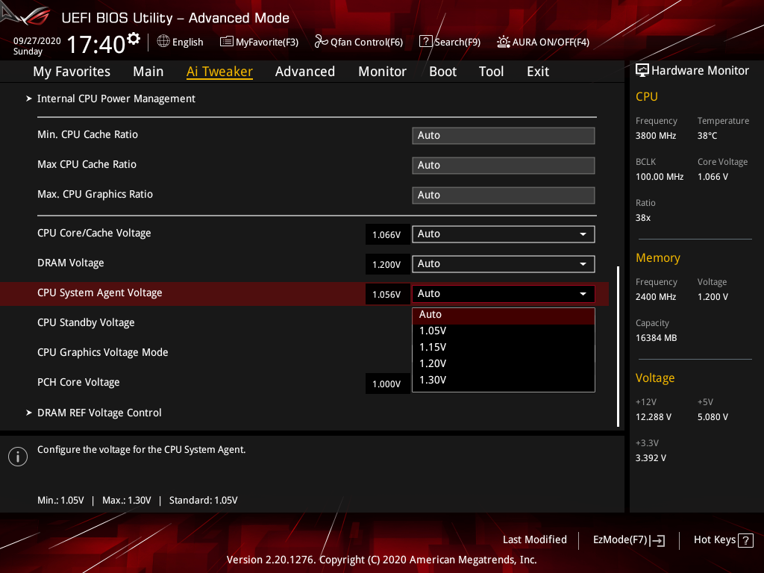
Task: Click the 3800 MHz CPU frequency value
Action: [656, 136]
